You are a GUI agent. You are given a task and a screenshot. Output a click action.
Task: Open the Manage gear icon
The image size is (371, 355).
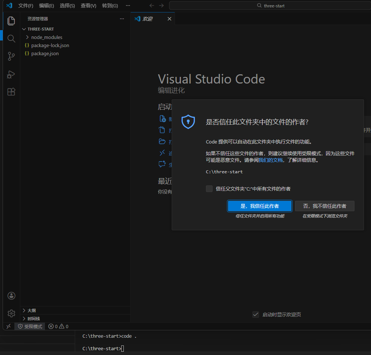11,313
